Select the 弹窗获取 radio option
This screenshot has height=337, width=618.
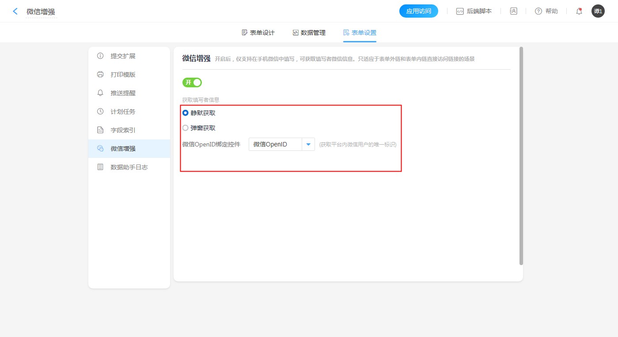(186, 128)
